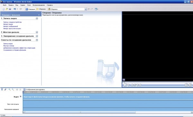193x117 pixels.
Task: Open Сохранение и отправка фильмов link
Action: coord(15,50)
